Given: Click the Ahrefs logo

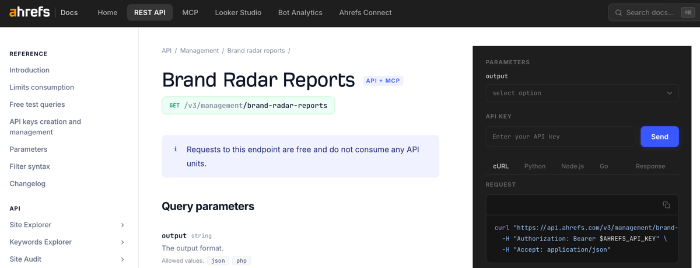Looking at the screenshot, I should coord(29,12).
